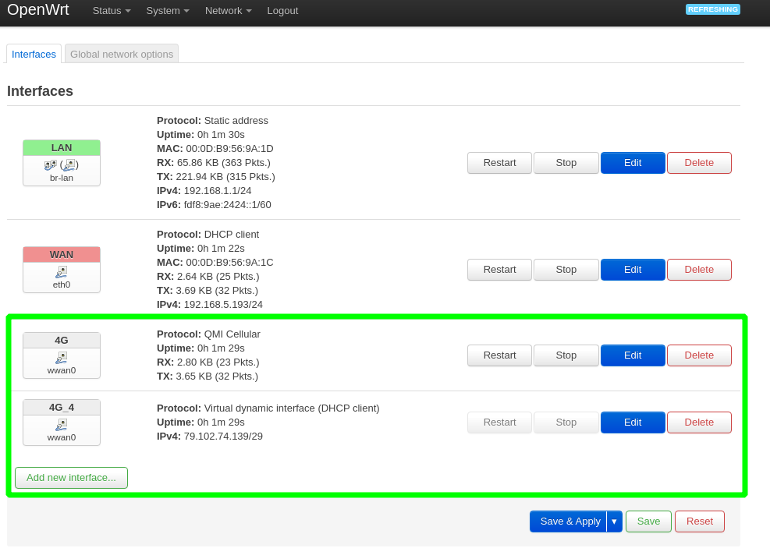Stop the WAN interface
770x555 pixels.
[566, 270]
